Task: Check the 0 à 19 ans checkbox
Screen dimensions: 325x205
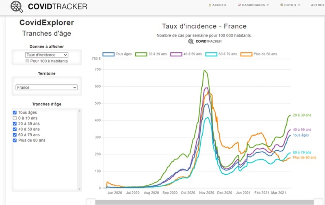Action: pos(15,118)
